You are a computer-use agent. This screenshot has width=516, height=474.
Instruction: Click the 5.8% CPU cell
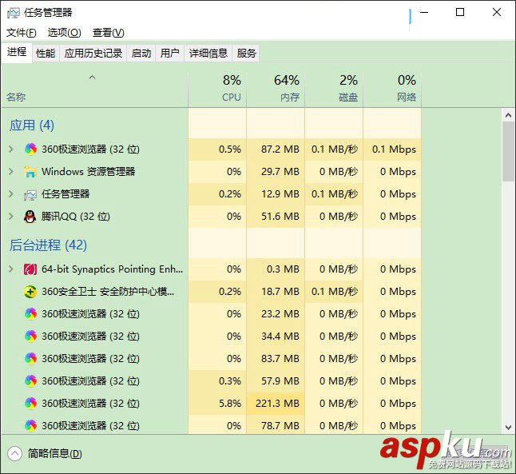click(x=217, y=404)
